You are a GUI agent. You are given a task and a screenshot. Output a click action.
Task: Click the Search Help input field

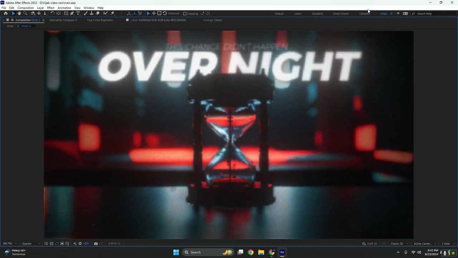tap(435, 14)
